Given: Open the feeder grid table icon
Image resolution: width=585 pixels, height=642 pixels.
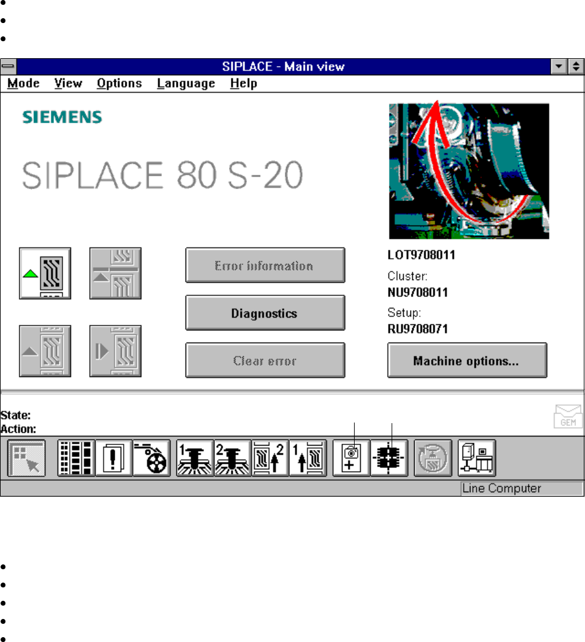Looking at the screenshot, I should [x=76, y=458].
